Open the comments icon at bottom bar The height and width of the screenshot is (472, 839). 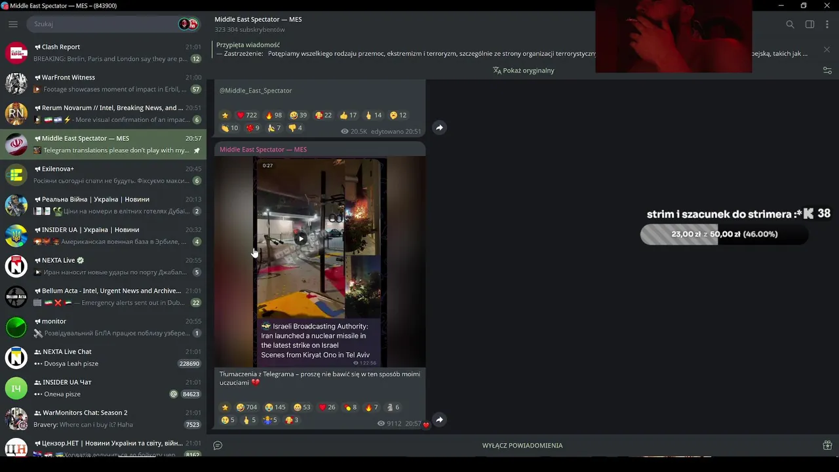pyautogui.click(x=218, y=445)
